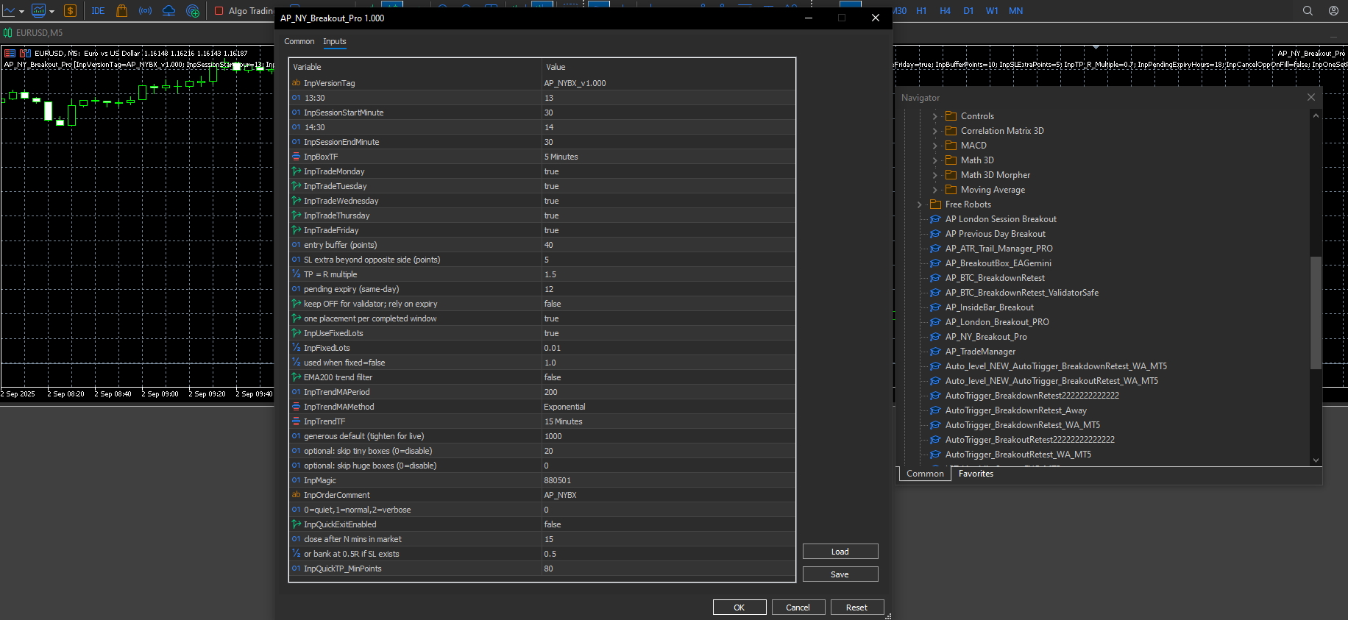Viewport: 1348px width, 620px height.
Task: Switch chart to W1 timeframe
Action: point(992,11)
